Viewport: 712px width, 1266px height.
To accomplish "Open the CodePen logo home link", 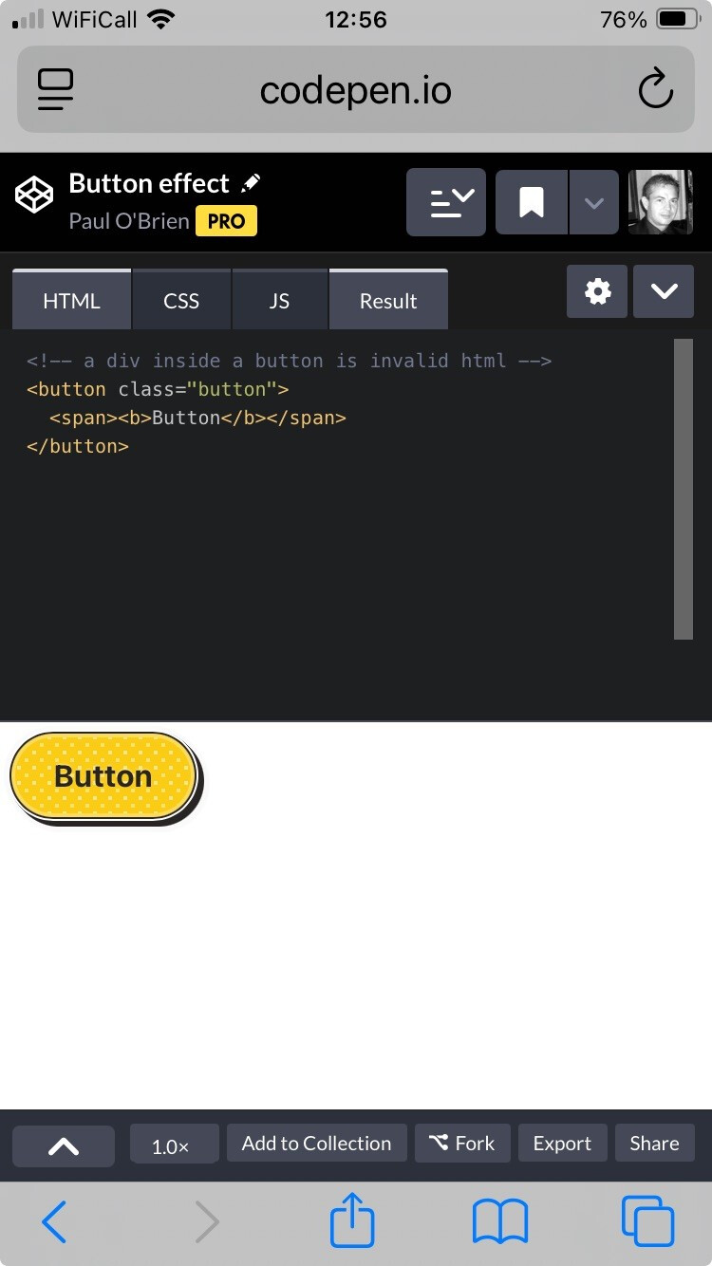I will [34, 195].
